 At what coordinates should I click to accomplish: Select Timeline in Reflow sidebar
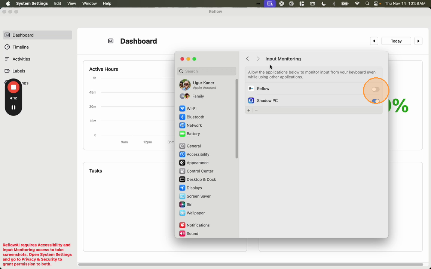(x=37, y=47)
